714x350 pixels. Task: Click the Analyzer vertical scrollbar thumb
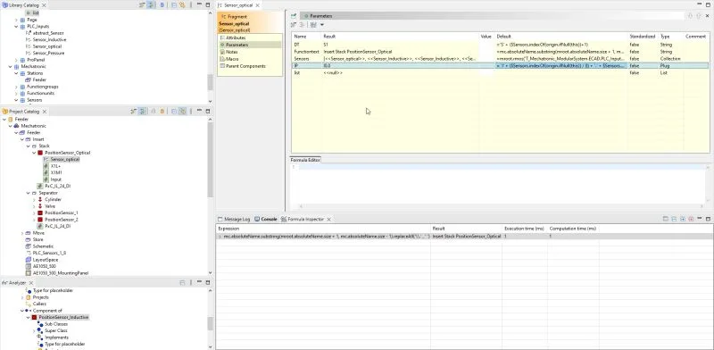(210, 323)
